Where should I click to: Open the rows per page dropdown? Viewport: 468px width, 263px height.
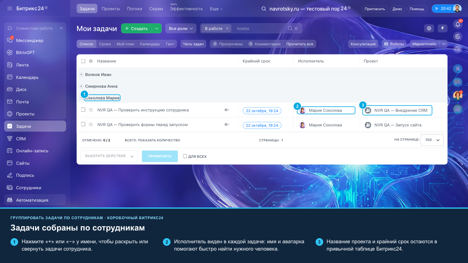tap(432, 140)
